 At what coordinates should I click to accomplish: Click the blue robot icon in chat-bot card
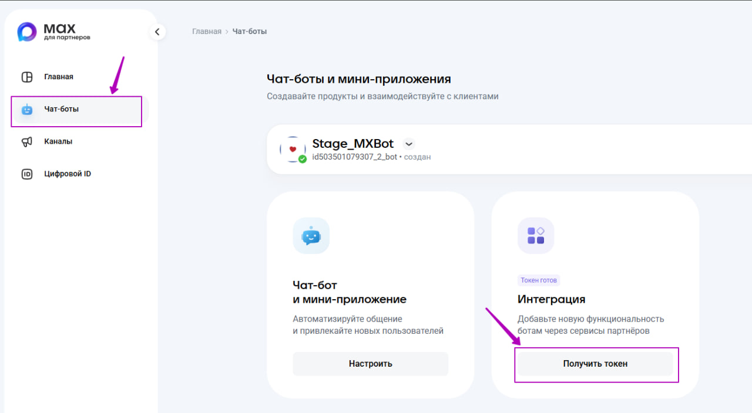tap(311, 236)
